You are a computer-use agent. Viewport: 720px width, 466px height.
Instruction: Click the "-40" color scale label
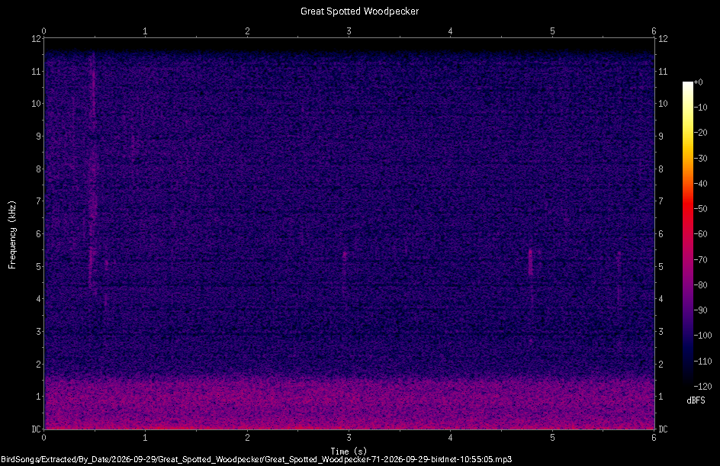point(700,184)
